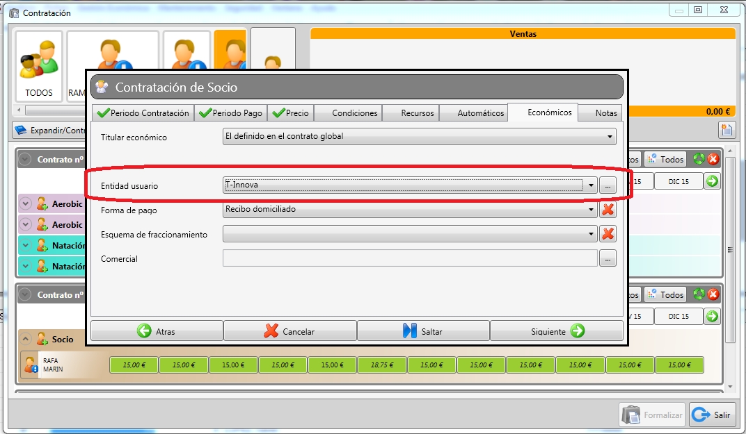Open the Recursos tab
The image size is (746, 434).
click(411, 113)
